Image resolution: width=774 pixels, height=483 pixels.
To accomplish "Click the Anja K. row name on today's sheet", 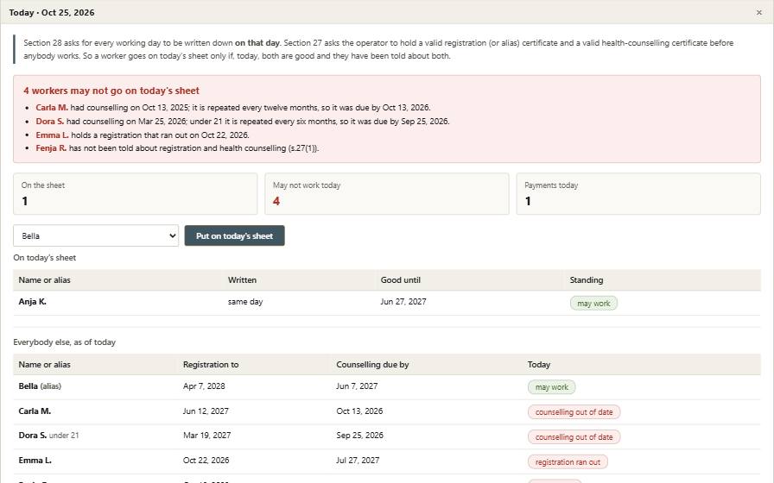I will (33, 302).
